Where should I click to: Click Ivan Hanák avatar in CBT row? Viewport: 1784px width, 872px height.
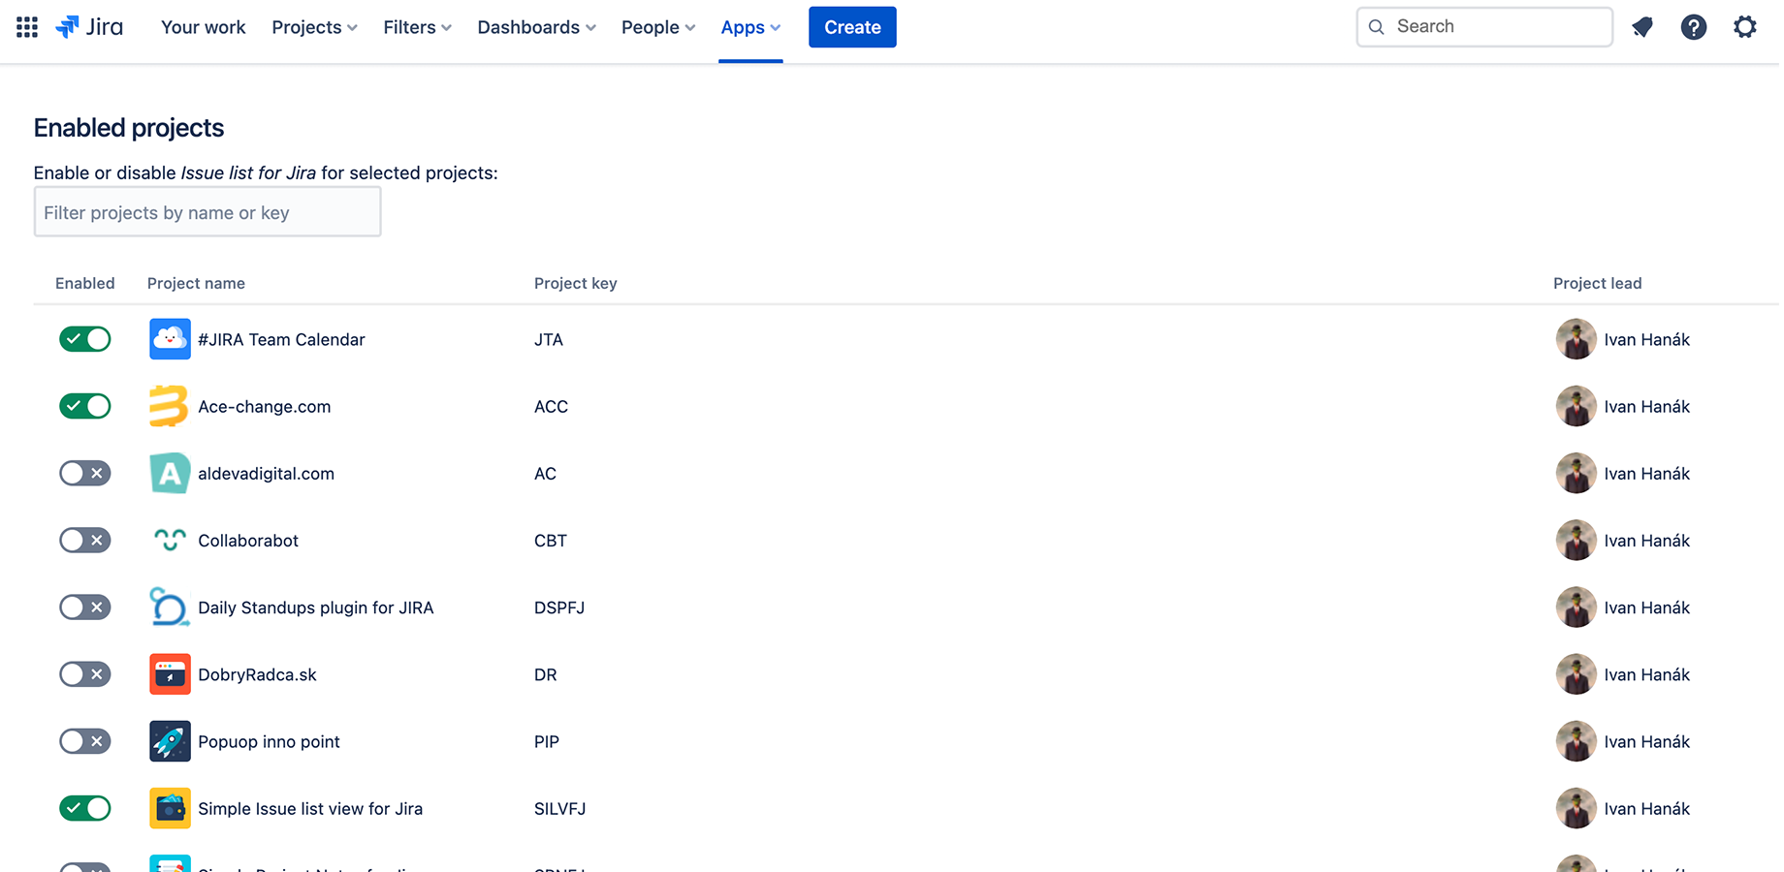pos(1577,540)
